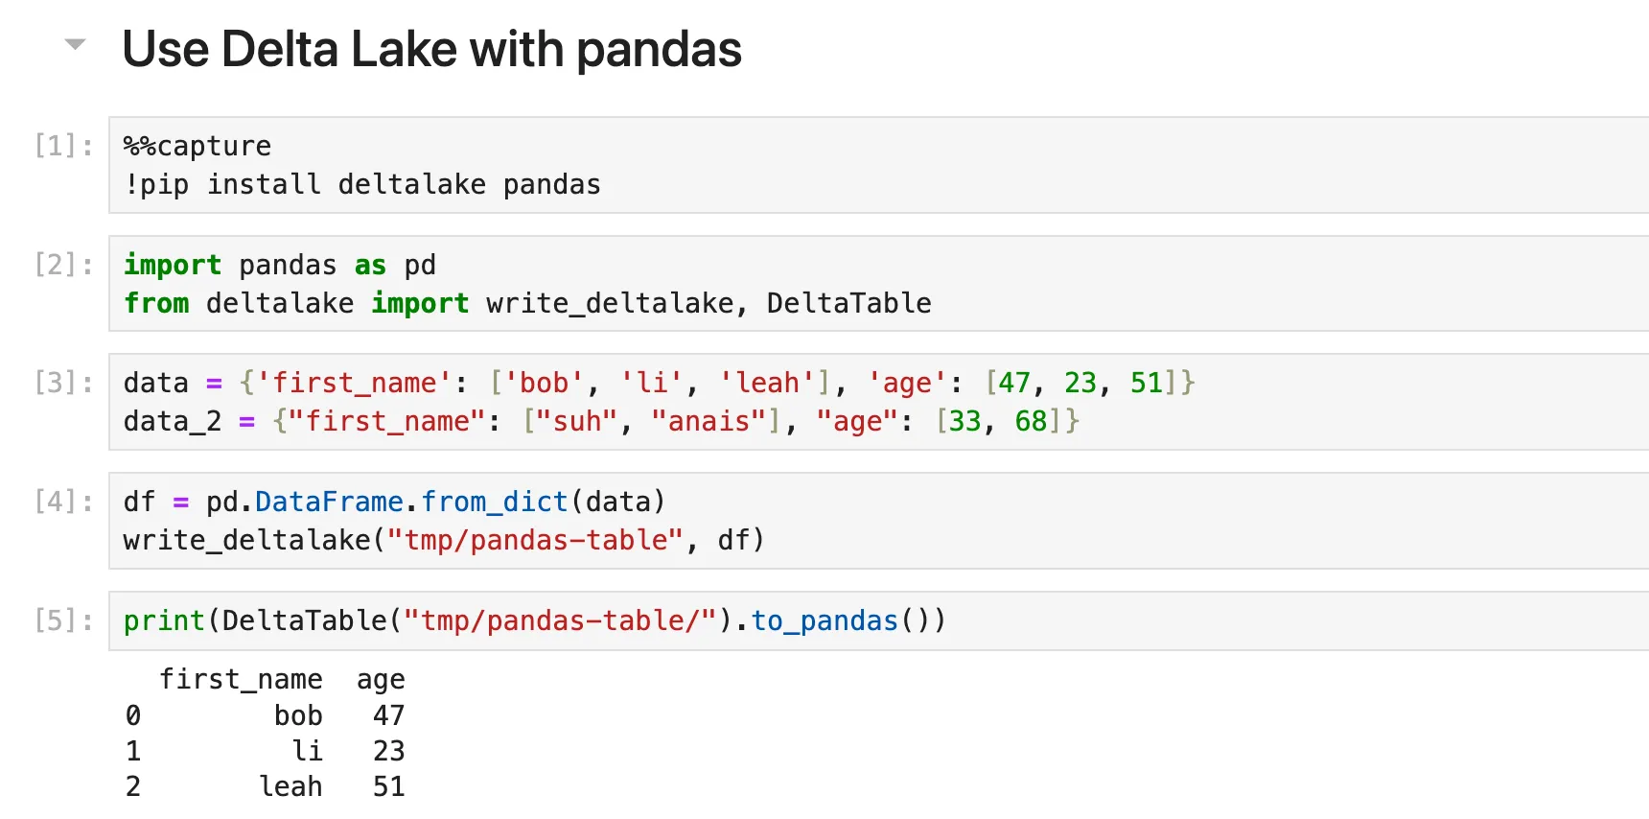Click the pd.DataFrame.from_dict(data) line
1649x819 pixels.
[x=394, y=502]
